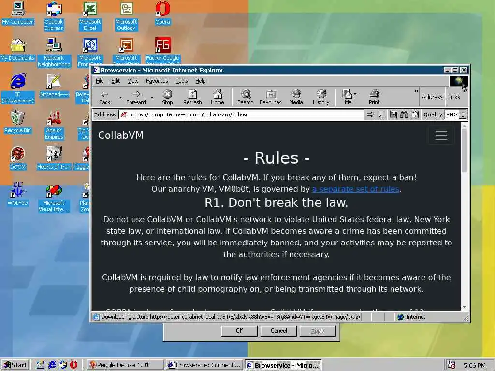Click the scrollbar down arrow
Viewport: 495px width, 371px height.
464,307
